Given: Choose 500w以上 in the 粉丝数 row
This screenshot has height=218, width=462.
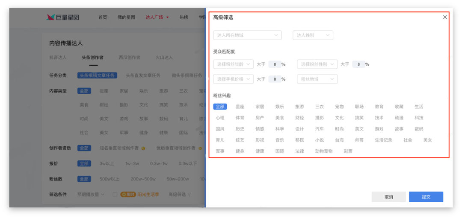Looking at the screenshot, I should pyautogui.click(x=110, y=179).
